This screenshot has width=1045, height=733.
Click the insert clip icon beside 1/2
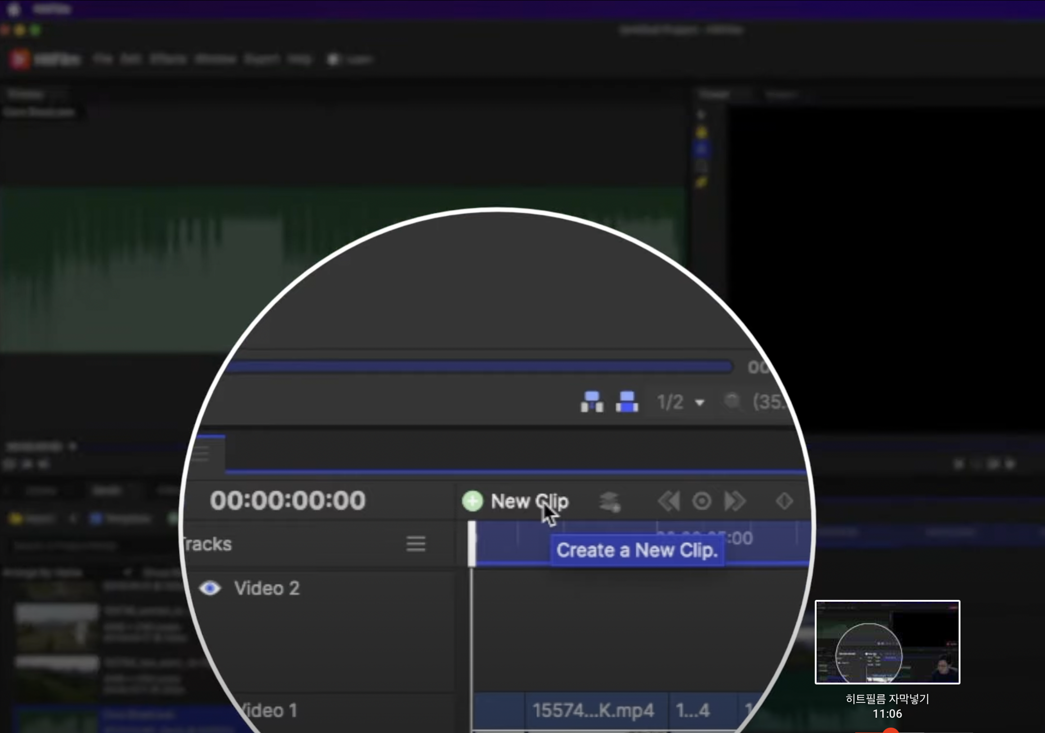click(592, 402)
